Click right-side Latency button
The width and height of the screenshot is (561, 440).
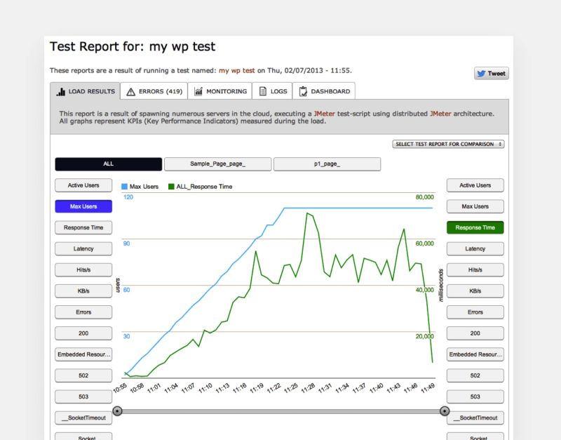tap(475, 248)
